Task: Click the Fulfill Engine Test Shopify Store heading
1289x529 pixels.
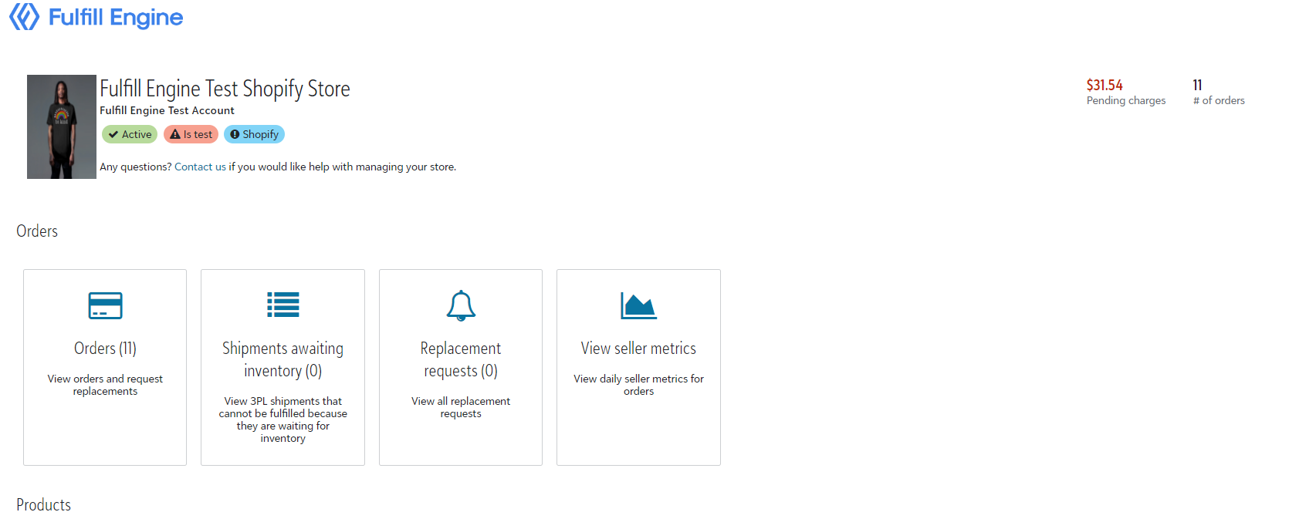Action: [x=225, y=89]
